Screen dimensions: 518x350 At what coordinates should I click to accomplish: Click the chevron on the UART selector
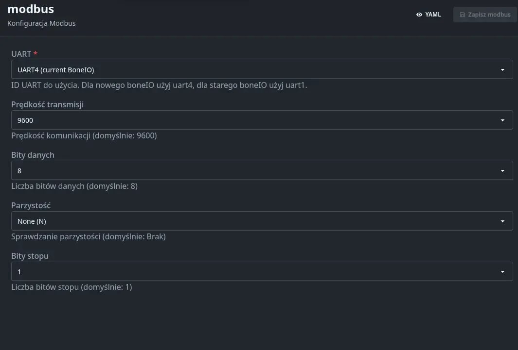(503, 69)
